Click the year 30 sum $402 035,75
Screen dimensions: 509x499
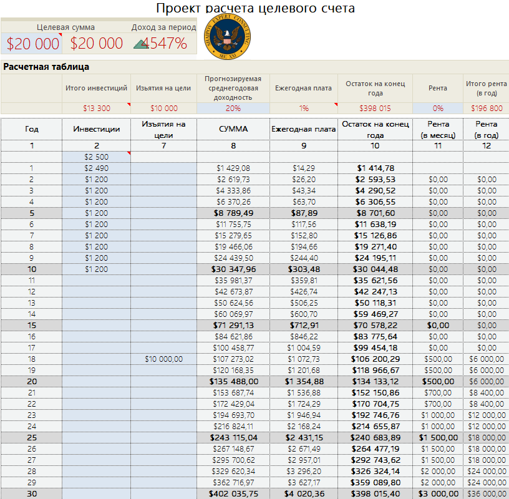(x=233, y=494)
